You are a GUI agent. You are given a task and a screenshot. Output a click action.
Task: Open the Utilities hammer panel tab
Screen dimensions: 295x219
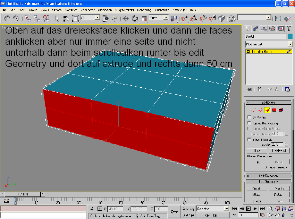pyautogui.click(x=289, y=28)
